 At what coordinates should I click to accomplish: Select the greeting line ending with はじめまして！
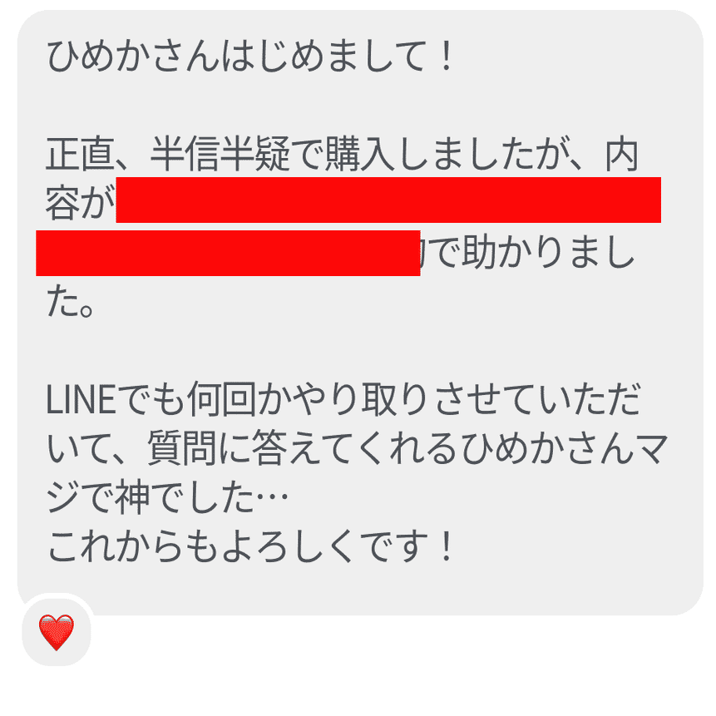249,57
